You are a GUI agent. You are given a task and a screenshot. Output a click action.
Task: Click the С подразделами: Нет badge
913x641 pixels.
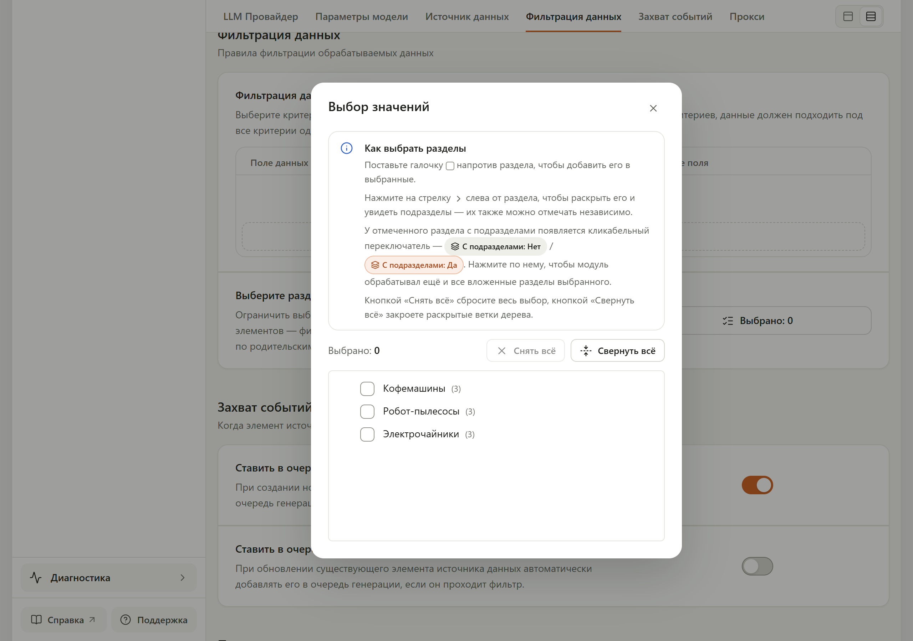pos(495,246)
